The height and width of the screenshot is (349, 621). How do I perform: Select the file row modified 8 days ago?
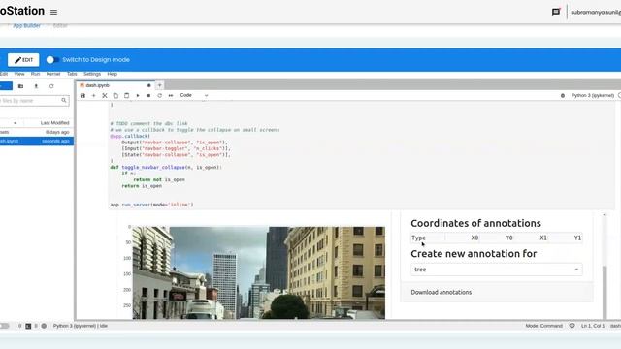37,132
